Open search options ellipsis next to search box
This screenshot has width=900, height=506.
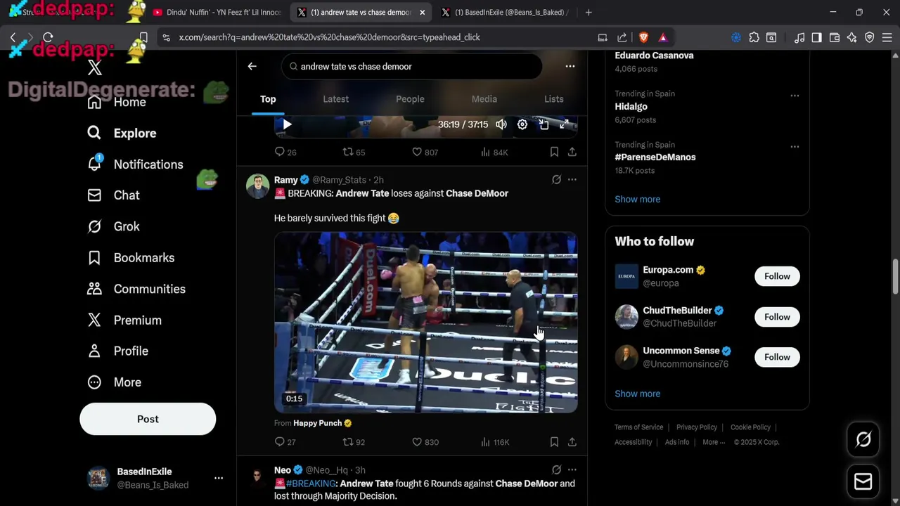(x=570, y=66)
